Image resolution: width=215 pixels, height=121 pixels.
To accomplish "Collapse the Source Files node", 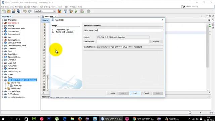I will click(x=5, y=83).
